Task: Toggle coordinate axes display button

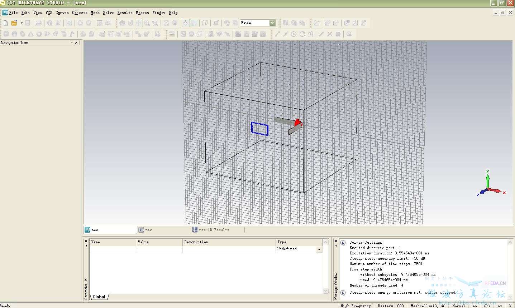Action: click(185, 23)
